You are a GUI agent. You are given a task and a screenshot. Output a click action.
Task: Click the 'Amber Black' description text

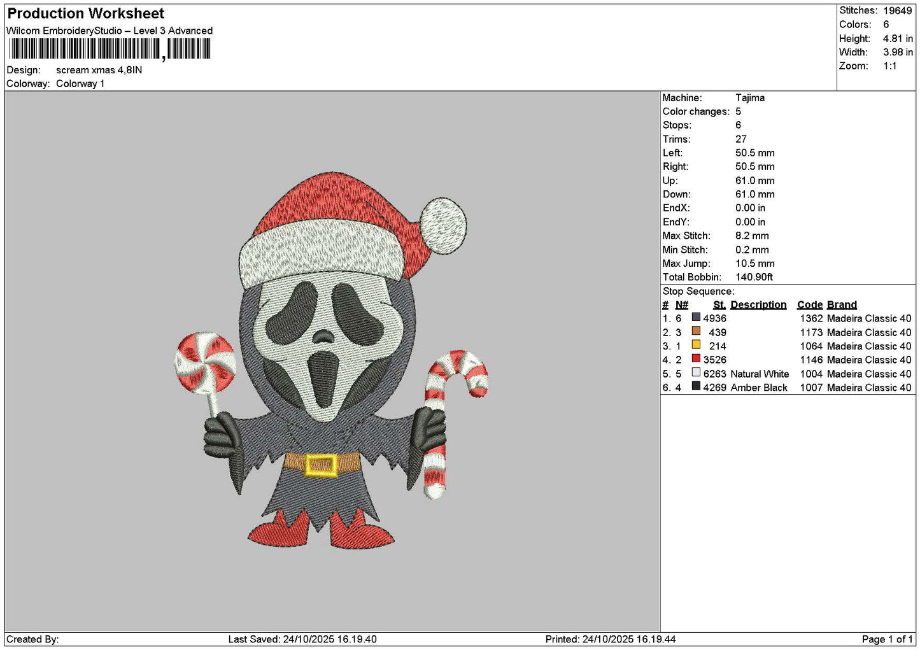pyautogui.click(x=759, y=388)
